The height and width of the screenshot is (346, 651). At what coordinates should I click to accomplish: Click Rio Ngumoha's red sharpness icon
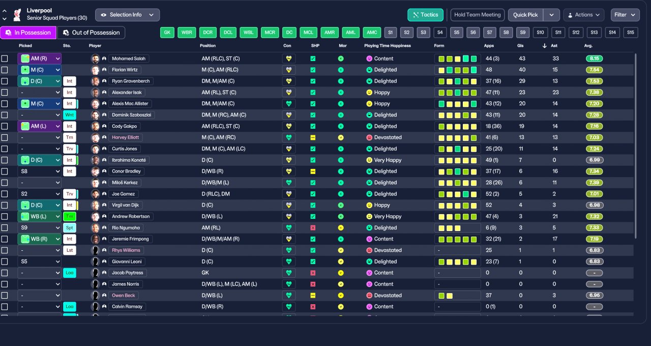313,227
